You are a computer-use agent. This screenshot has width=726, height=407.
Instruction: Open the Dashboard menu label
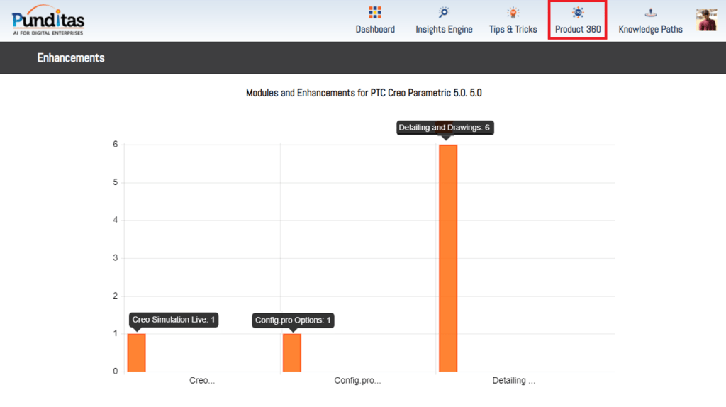click(375, 29)
